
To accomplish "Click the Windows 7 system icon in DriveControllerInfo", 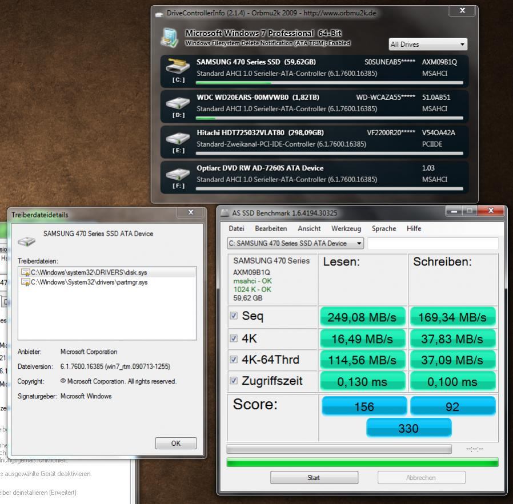I will pyautogui.click(x=170, y=38).
